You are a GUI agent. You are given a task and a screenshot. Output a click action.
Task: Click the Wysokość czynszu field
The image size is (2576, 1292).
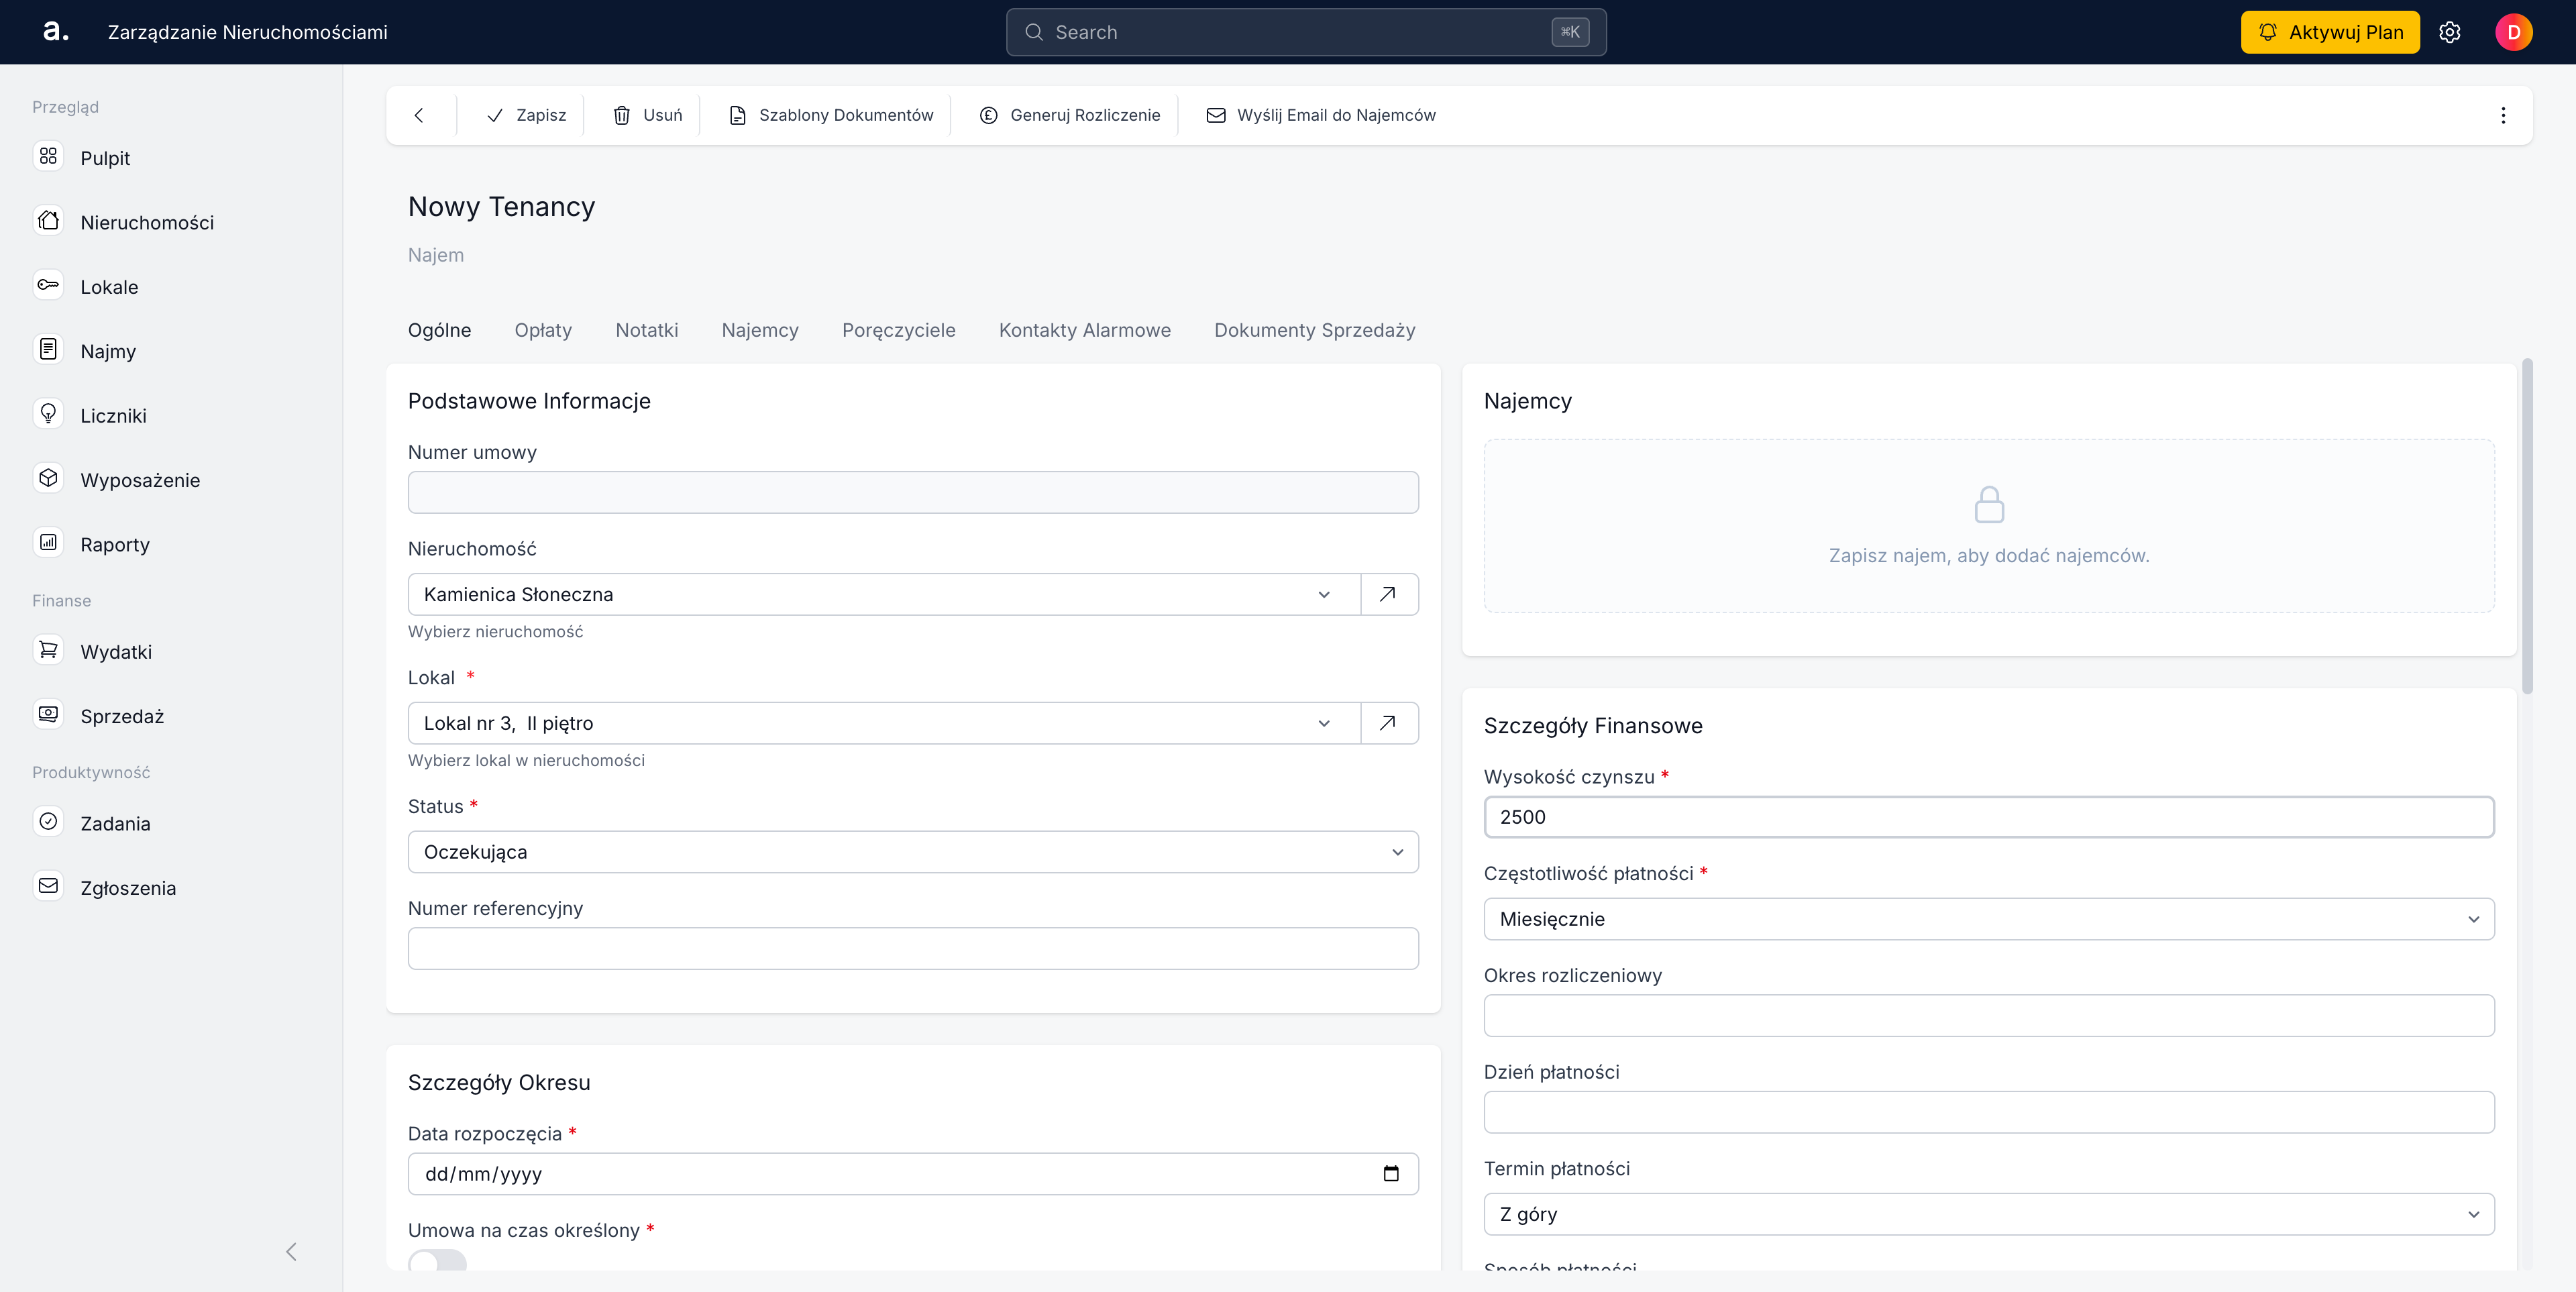1989,817
